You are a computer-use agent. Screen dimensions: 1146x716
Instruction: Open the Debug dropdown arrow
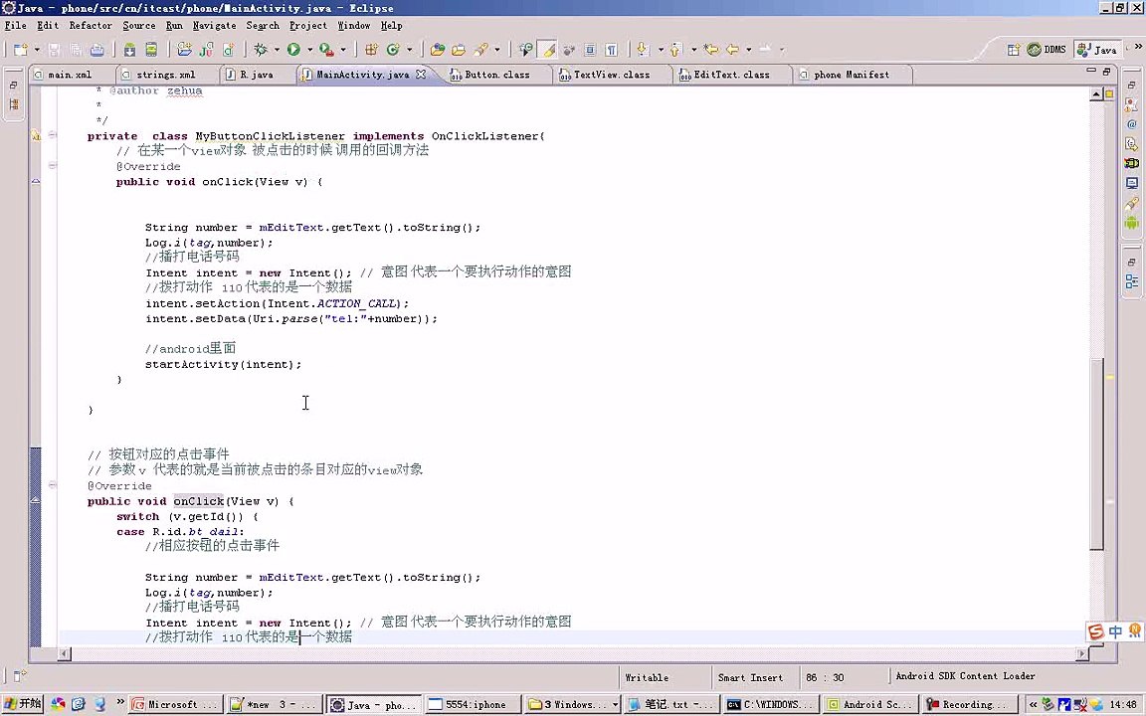coord(277,50)
